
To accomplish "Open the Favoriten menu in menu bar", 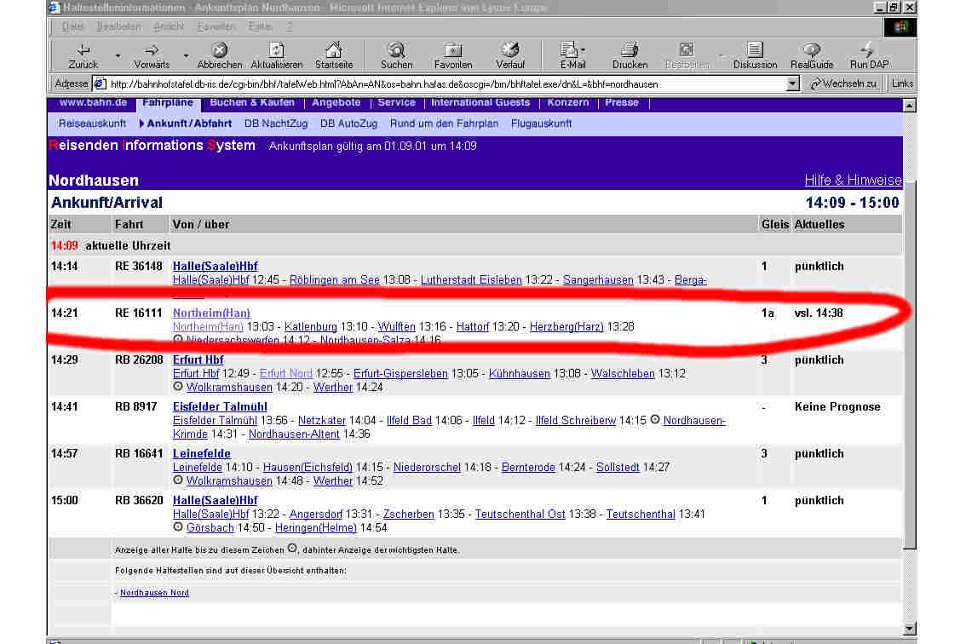I will pos(216,26).
